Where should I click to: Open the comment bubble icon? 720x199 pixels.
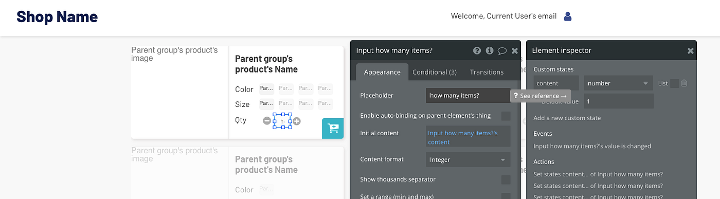(x=502, y=50)
